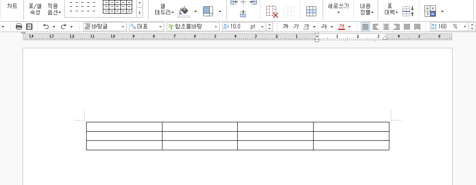The image size is (476, 185).
Task: Open 내용 정렬 content alignment menu
Action: pos(366,9)
